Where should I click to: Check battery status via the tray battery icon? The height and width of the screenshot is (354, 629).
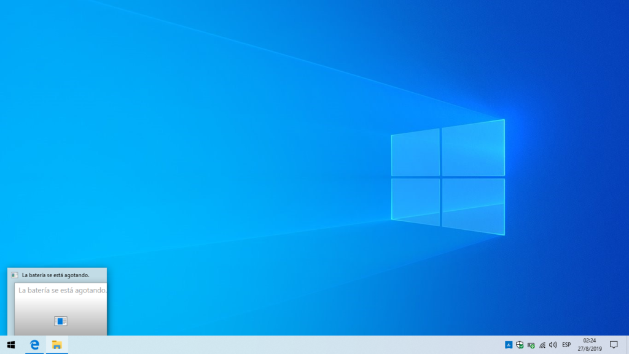point(531,345)
